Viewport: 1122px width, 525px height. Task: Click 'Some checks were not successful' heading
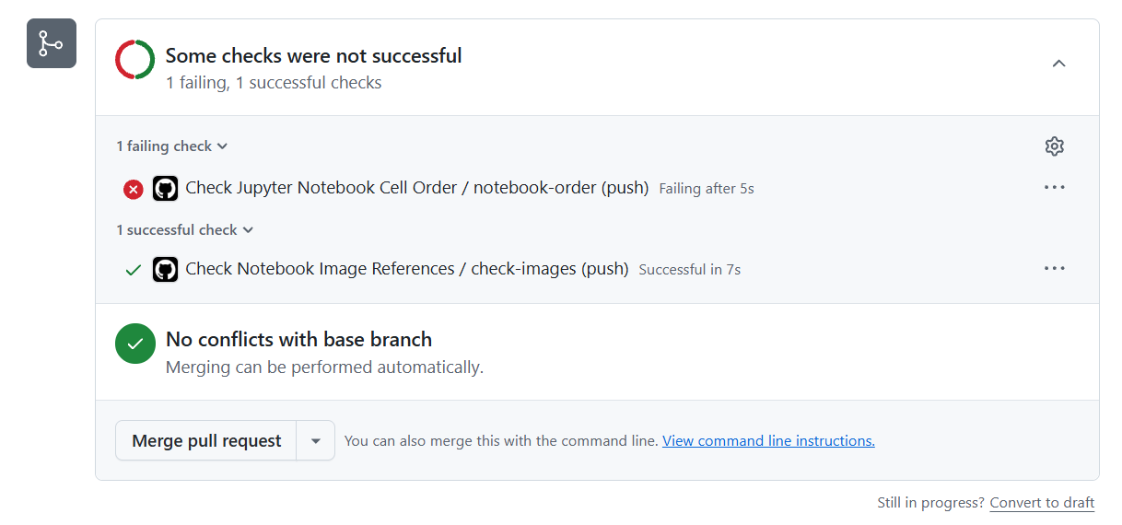[x=314, y=55]
